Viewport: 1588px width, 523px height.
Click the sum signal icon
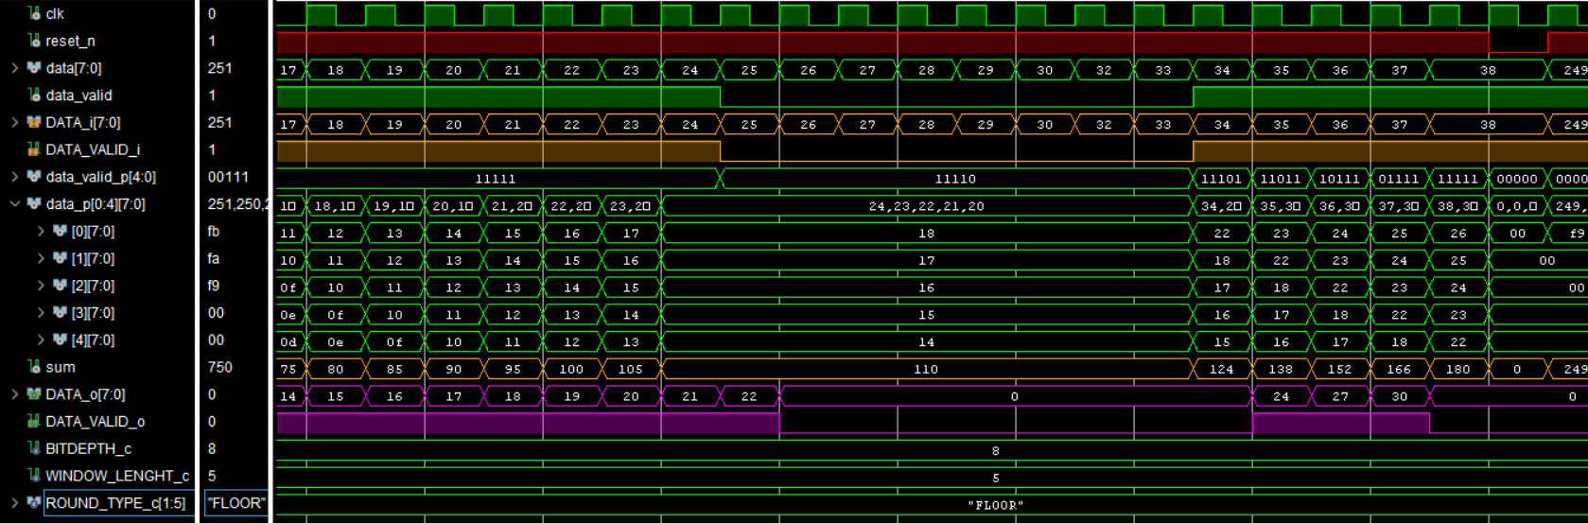[34, 367]
